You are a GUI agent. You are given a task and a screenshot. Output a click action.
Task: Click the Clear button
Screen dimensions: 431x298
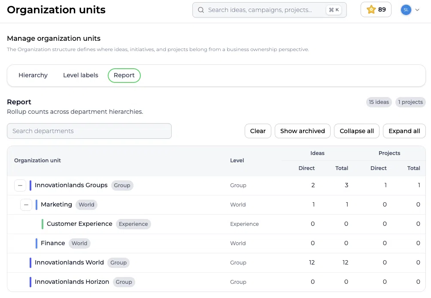258,131
